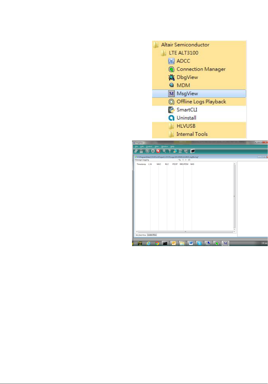Click the RRC/PDM column header
The image size is (268, 384).
coord(184,164)
